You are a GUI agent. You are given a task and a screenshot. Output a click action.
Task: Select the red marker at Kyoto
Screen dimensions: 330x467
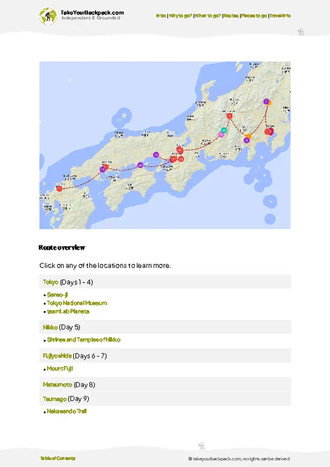[x=179, y=149]
